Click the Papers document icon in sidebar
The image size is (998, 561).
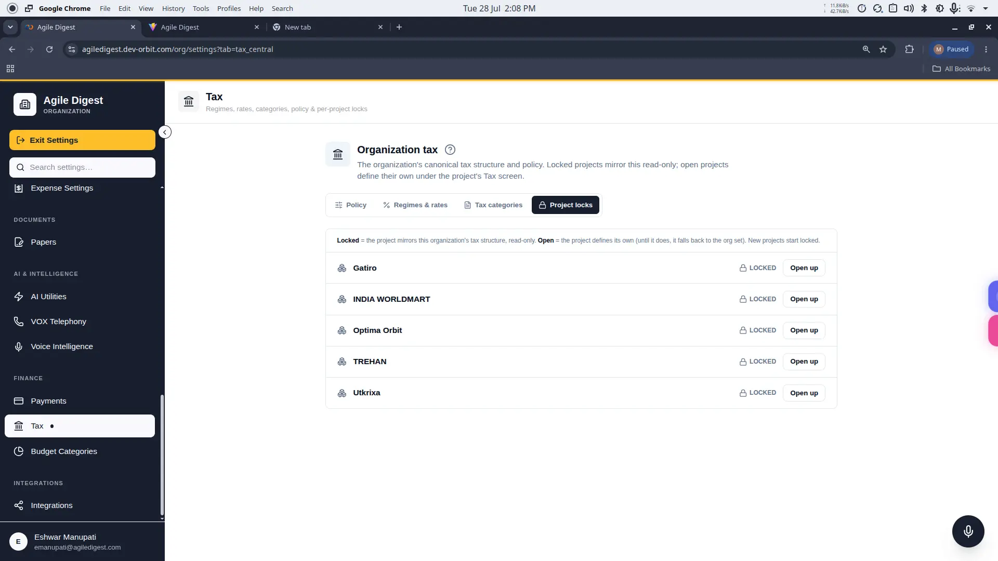(19, 242)
